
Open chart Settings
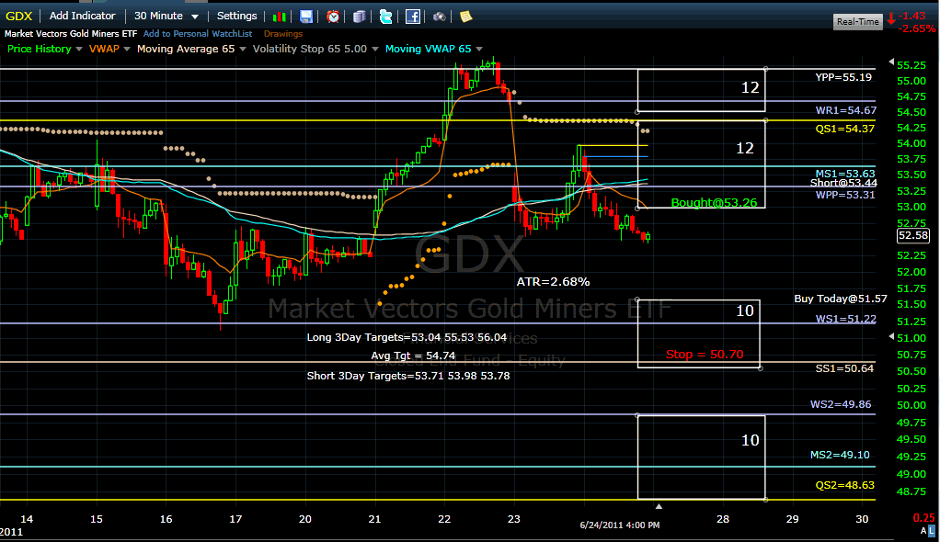(236, 17)
